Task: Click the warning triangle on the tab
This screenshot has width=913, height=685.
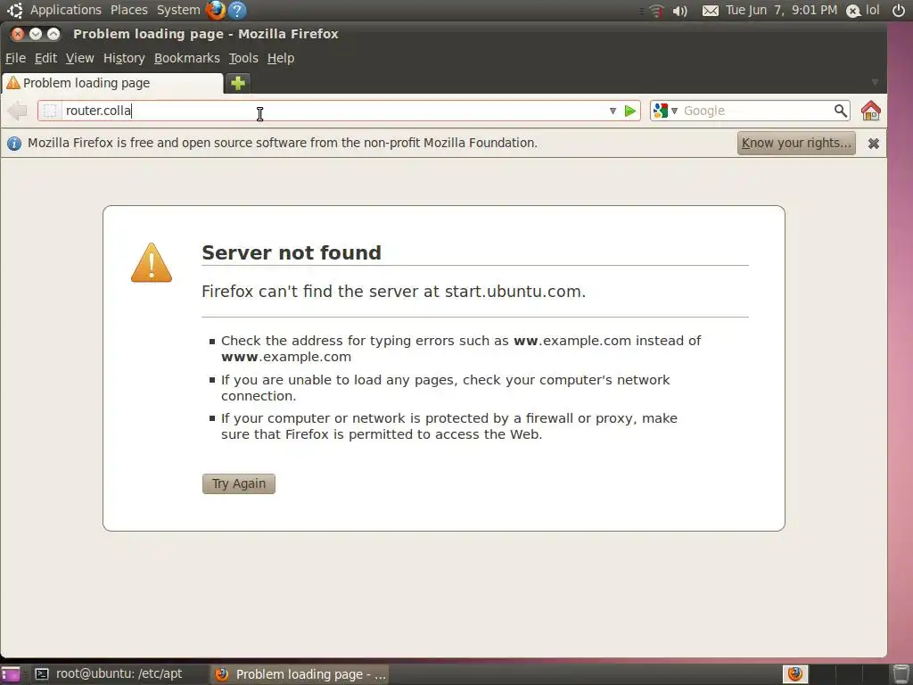Action: tap(12, 83)
